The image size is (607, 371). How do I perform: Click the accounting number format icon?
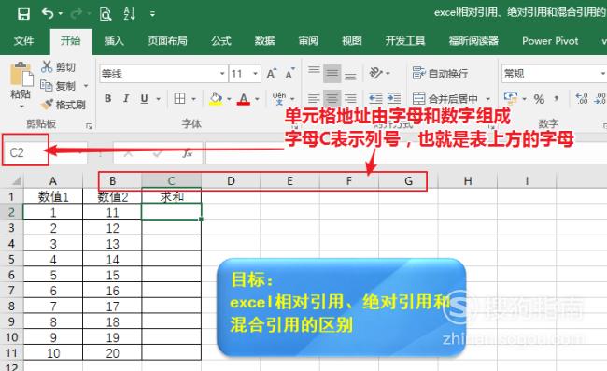[x=511, y=98]
